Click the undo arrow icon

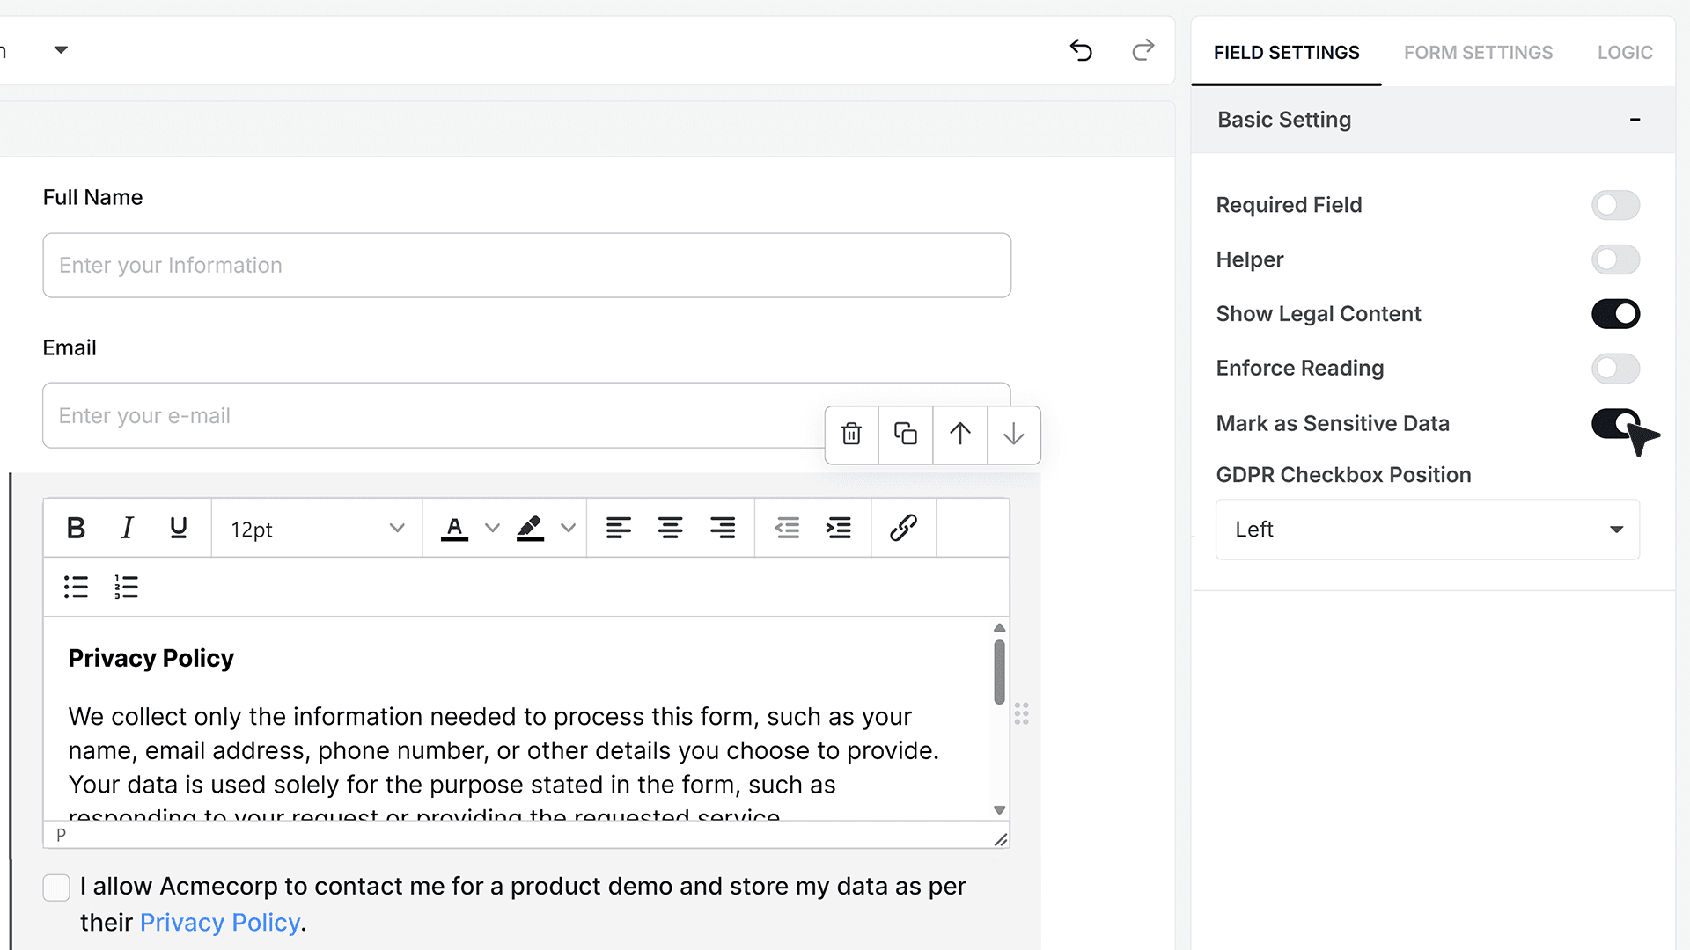(1081, 50)
